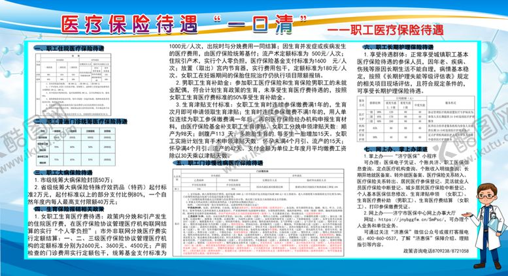Open the outpatient pooling table under section 二

coord(84,147)
